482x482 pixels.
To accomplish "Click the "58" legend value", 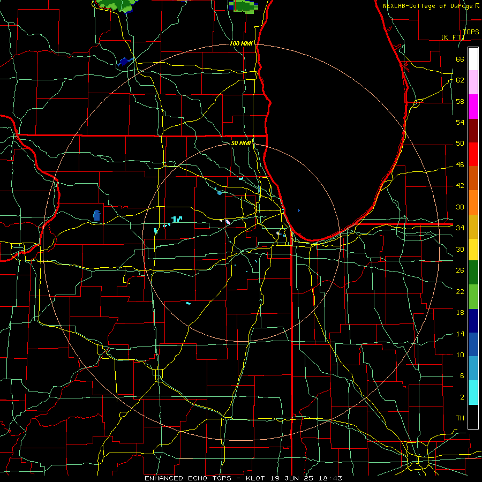I will coord(460,101).
